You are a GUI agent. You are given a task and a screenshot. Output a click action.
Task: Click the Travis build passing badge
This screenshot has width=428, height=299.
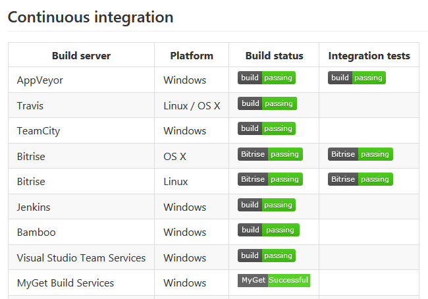pyautogui.click(x=267, y=103)
